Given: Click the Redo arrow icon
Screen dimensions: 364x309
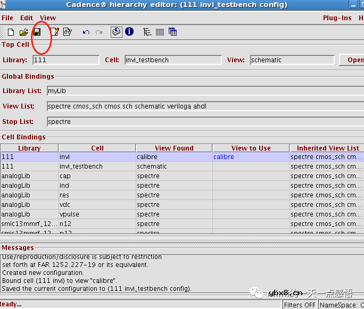Looking at the screenshot, I should (x=99, y=32).
